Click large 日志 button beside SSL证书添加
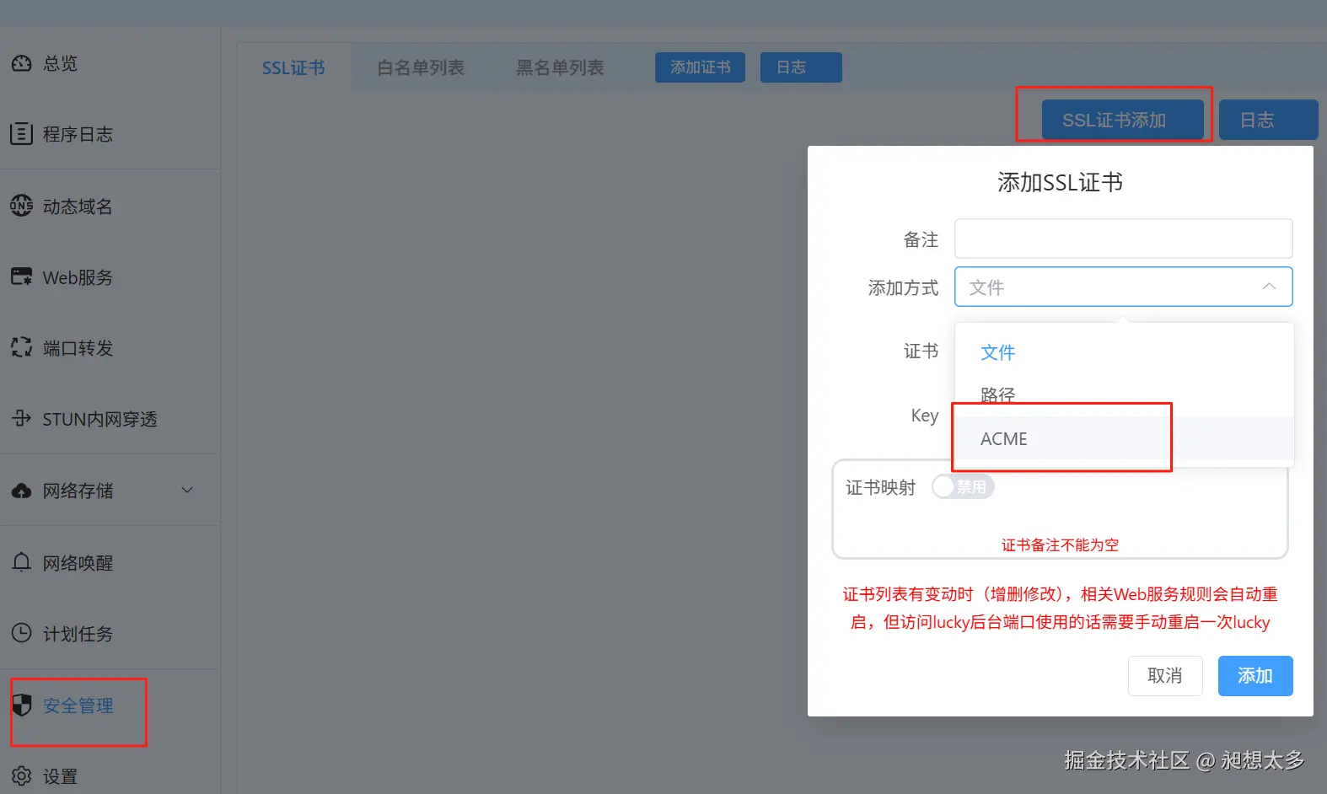The width and height of the screenshot is (1327, 794). [x=1268, y=120]
